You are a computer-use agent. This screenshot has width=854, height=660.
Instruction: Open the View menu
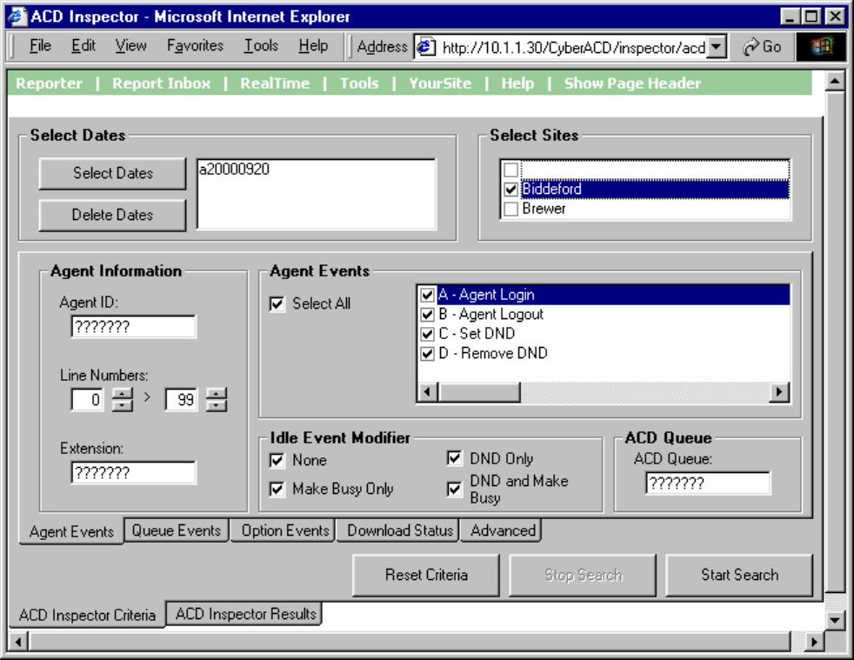click(x=130, y=46)
